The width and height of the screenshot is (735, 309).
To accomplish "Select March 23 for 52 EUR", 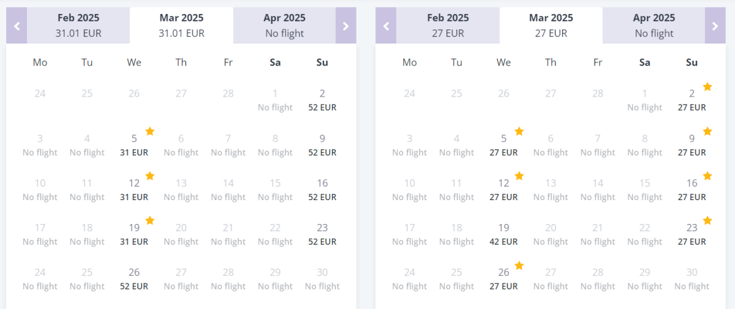I will click(x=322, y=234).
